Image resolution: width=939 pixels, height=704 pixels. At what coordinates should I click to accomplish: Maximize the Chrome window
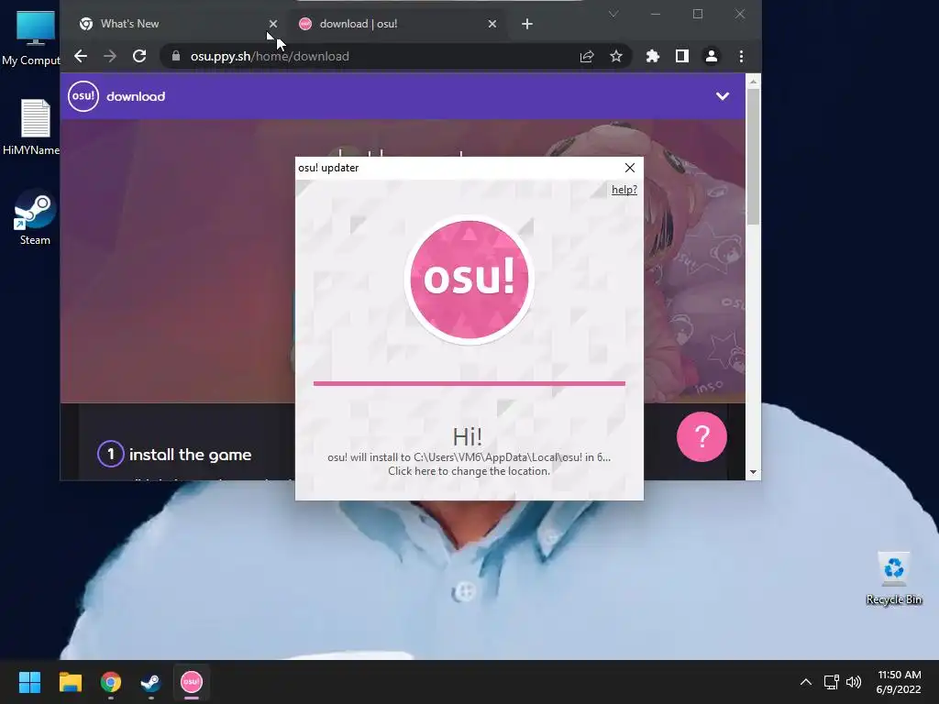tap(698, 14)
